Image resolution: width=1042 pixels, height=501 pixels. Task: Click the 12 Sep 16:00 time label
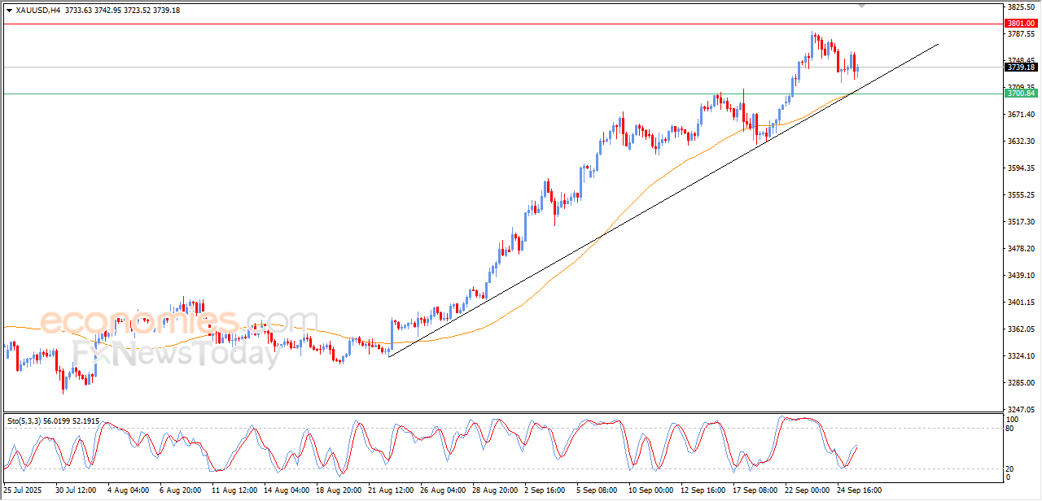[703, 490]
